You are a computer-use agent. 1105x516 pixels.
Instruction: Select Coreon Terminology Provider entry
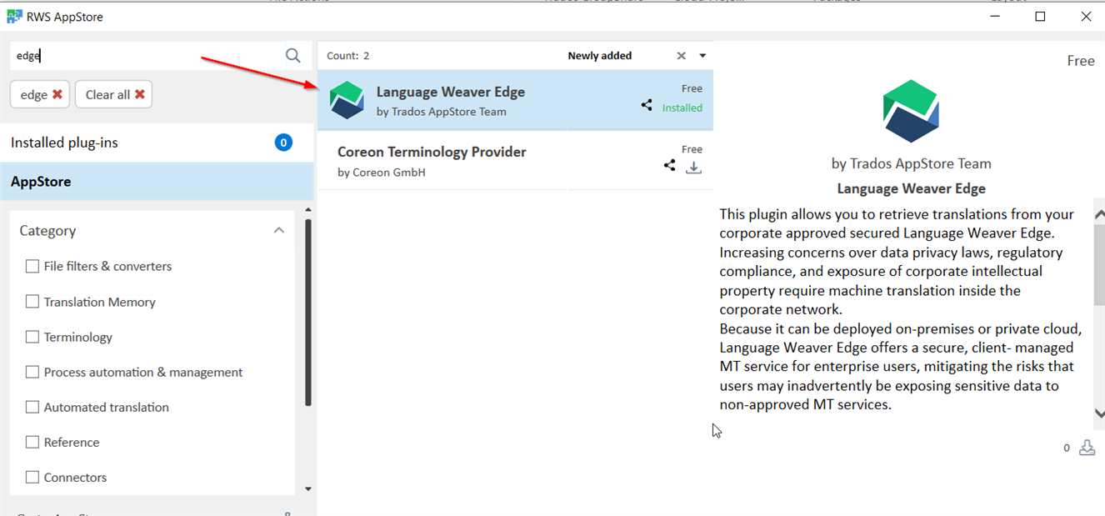click(x=515, y=160)
